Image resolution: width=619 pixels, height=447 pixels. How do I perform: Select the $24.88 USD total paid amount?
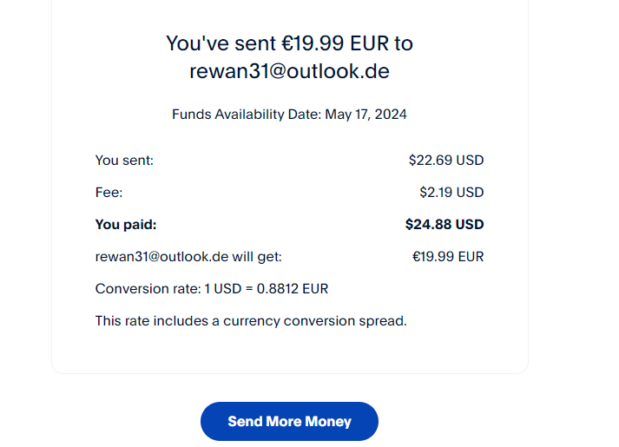(444, 224)
